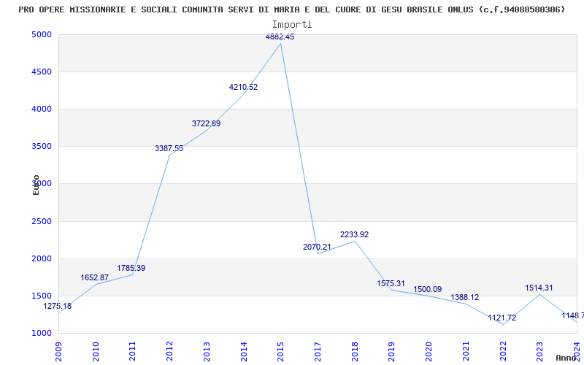The image size is (584, 365).
Task: Click the x-axis year label 2014
Action: click(244, 352)
